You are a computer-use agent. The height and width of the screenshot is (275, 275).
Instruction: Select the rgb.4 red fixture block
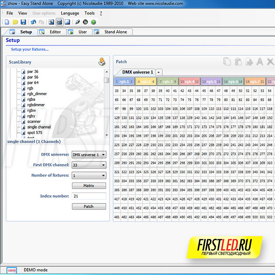click(189, 81)
